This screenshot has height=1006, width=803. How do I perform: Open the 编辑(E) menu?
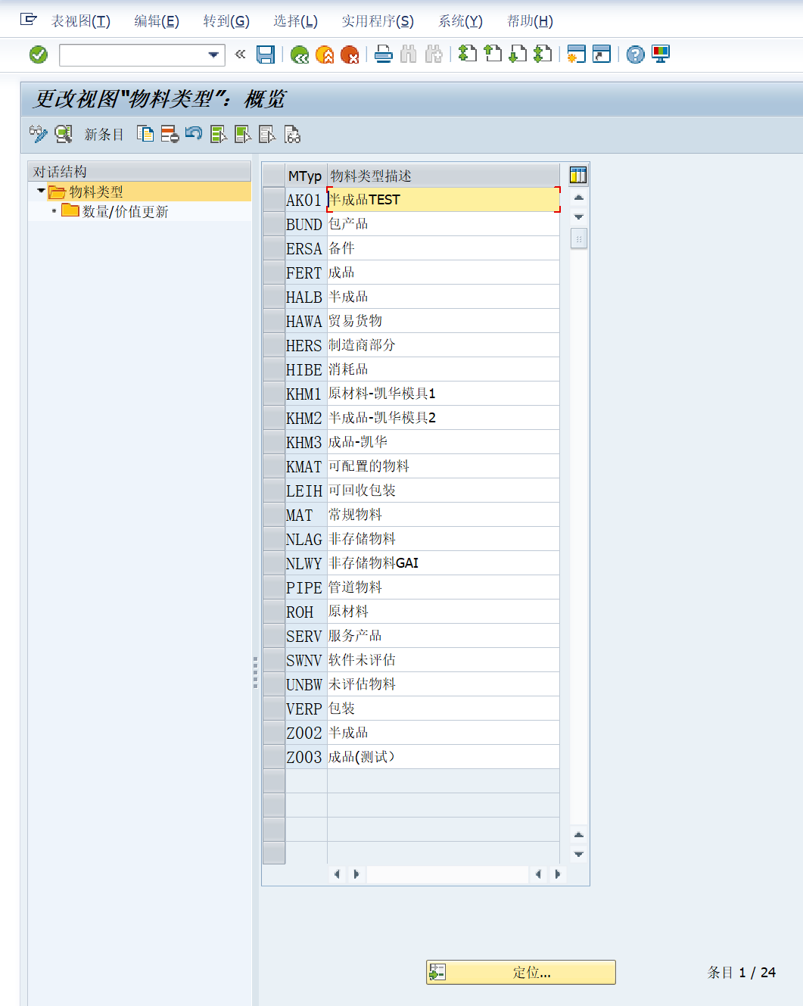point(157,21)
